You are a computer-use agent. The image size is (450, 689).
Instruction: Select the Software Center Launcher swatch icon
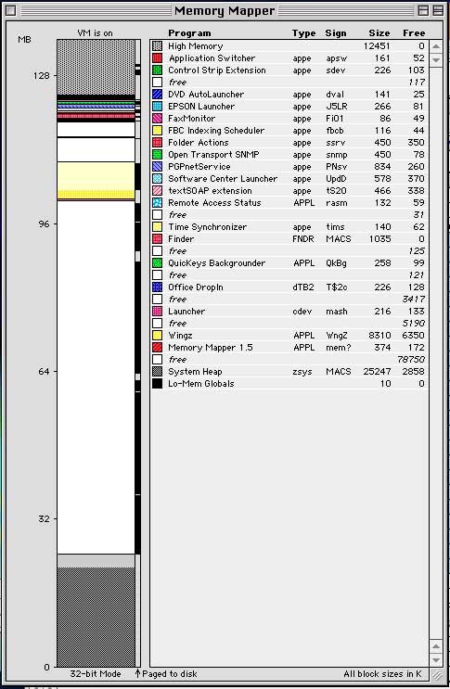click(x=157, y=178)
